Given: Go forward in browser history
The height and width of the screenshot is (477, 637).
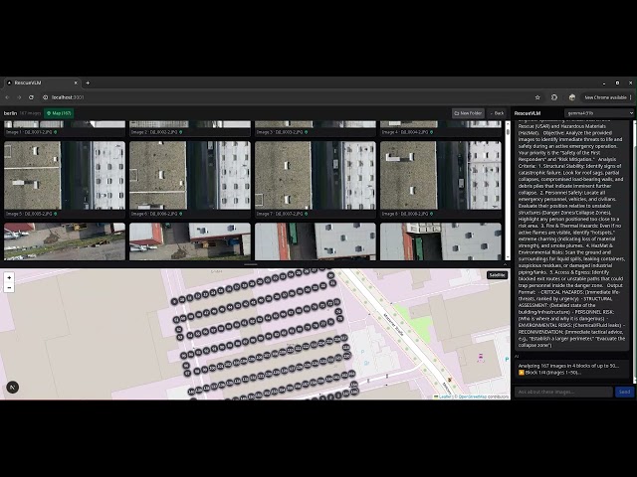Looking at the screenshot, I should 19,97.
